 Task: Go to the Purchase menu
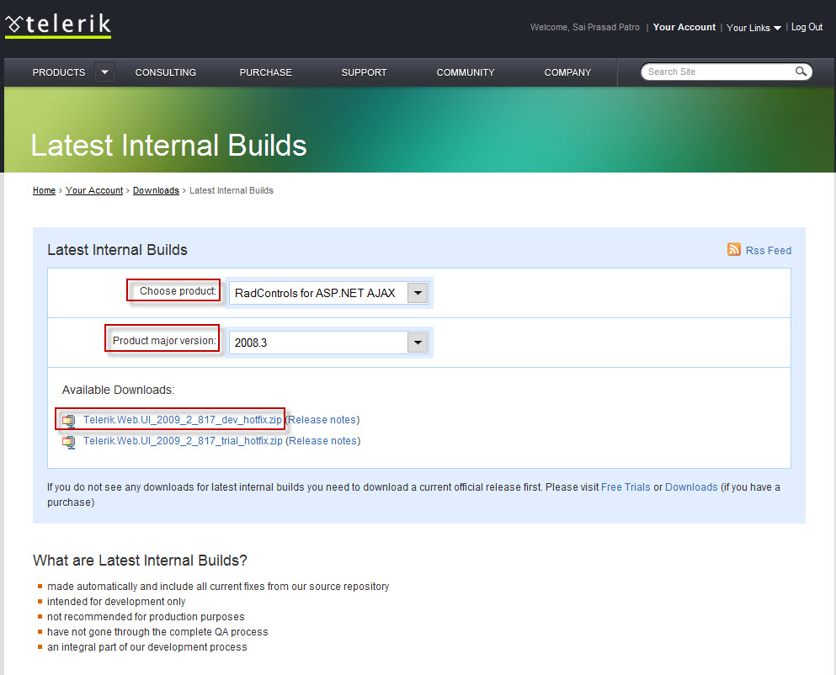point(265,72)
